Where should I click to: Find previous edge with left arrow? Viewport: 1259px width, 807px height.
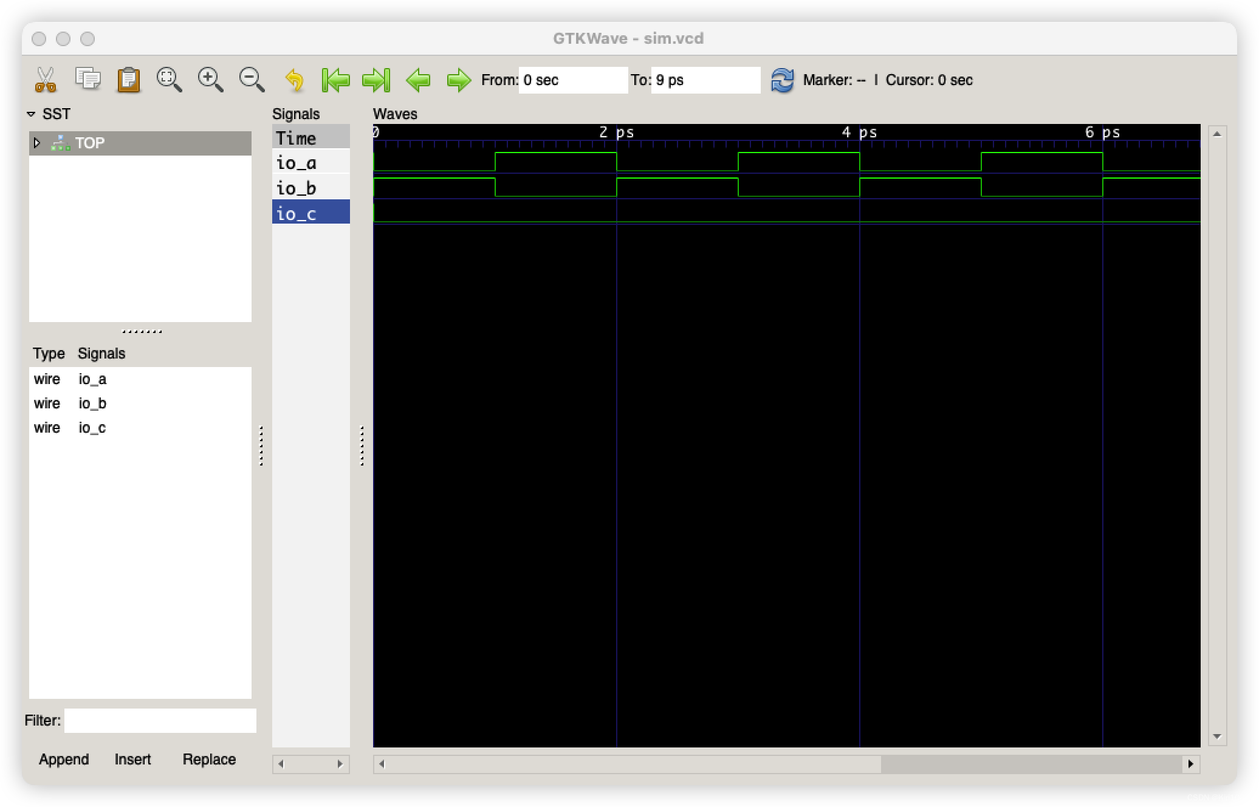(418, 80)
